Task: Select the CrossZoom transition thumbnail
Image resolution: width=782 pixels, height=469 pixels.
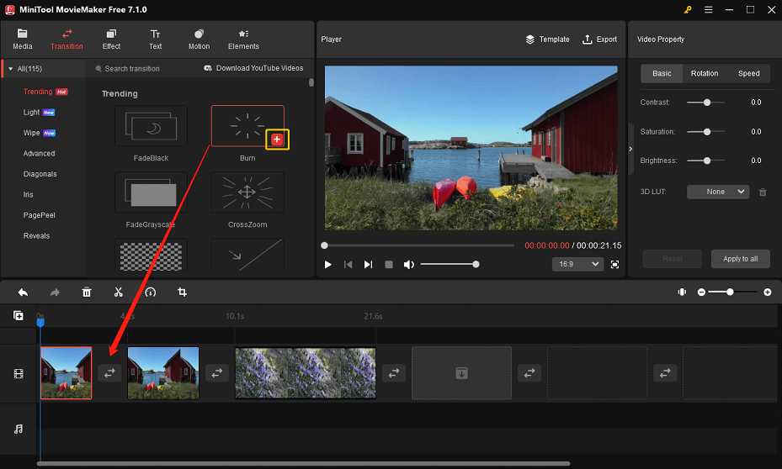Action: (x=247, y=192)
